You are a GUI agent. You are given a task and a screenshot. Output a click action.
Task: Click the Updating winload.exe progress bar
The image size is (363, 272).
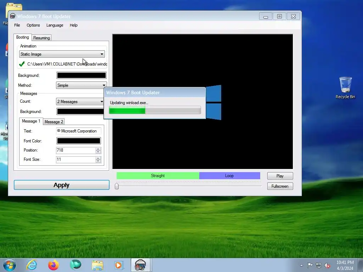coord(155,110)
